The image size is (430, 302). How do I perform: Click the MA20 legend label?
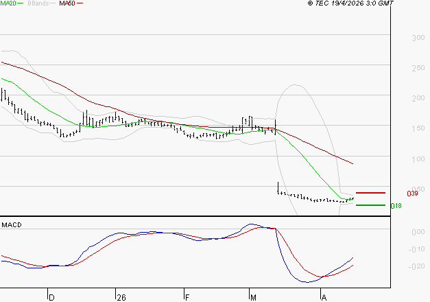(x=8, y=3)
